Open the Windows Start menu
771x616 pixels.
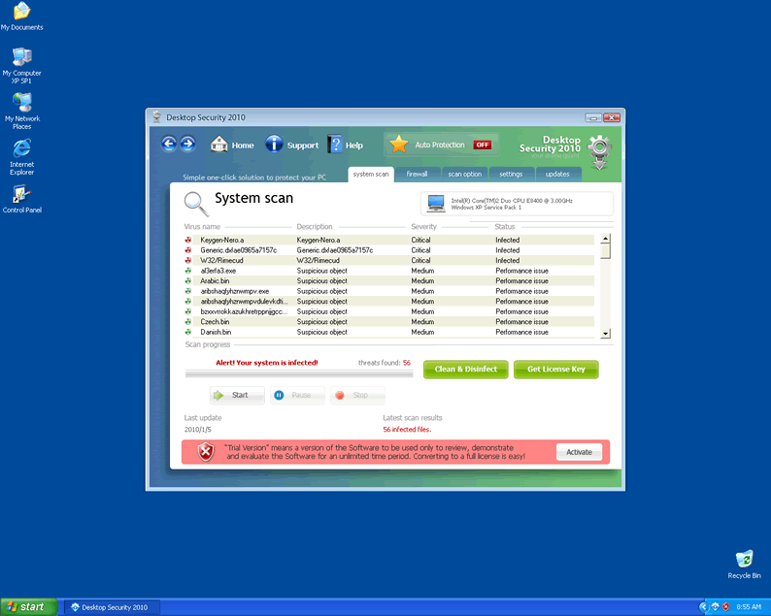coord(26,606)
